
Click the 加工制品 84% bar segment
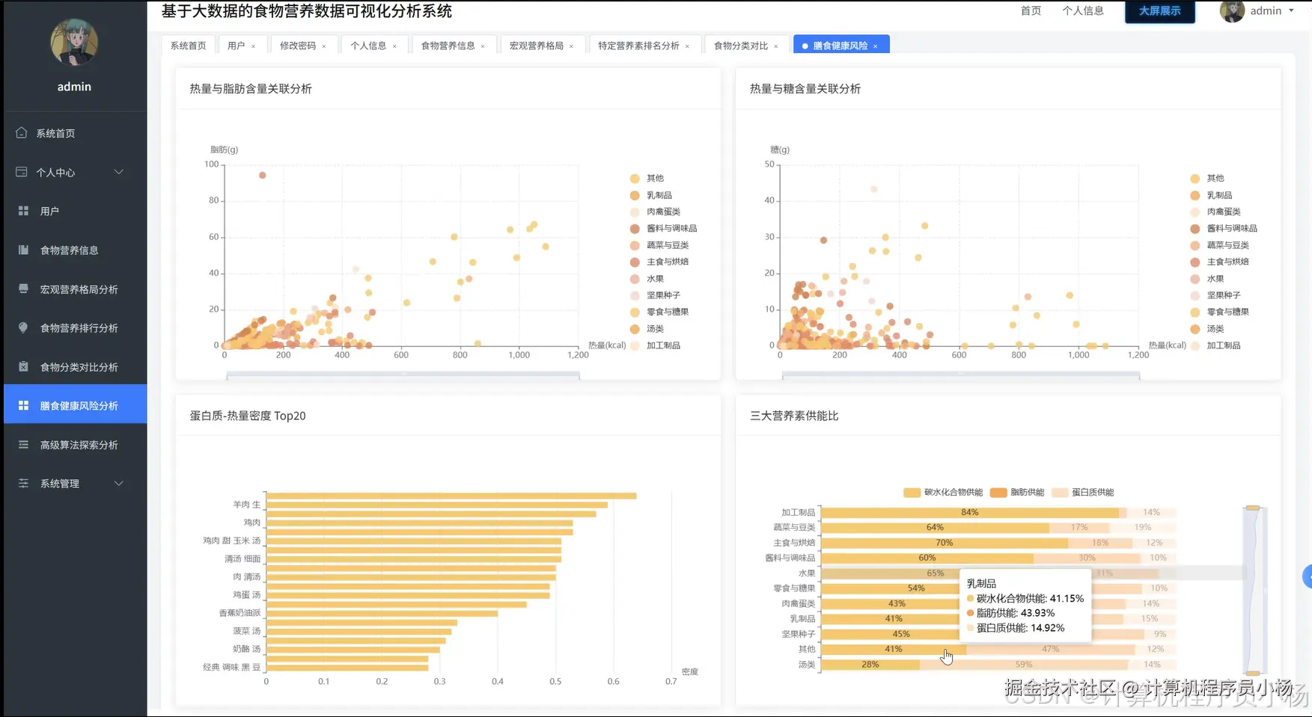970,512
